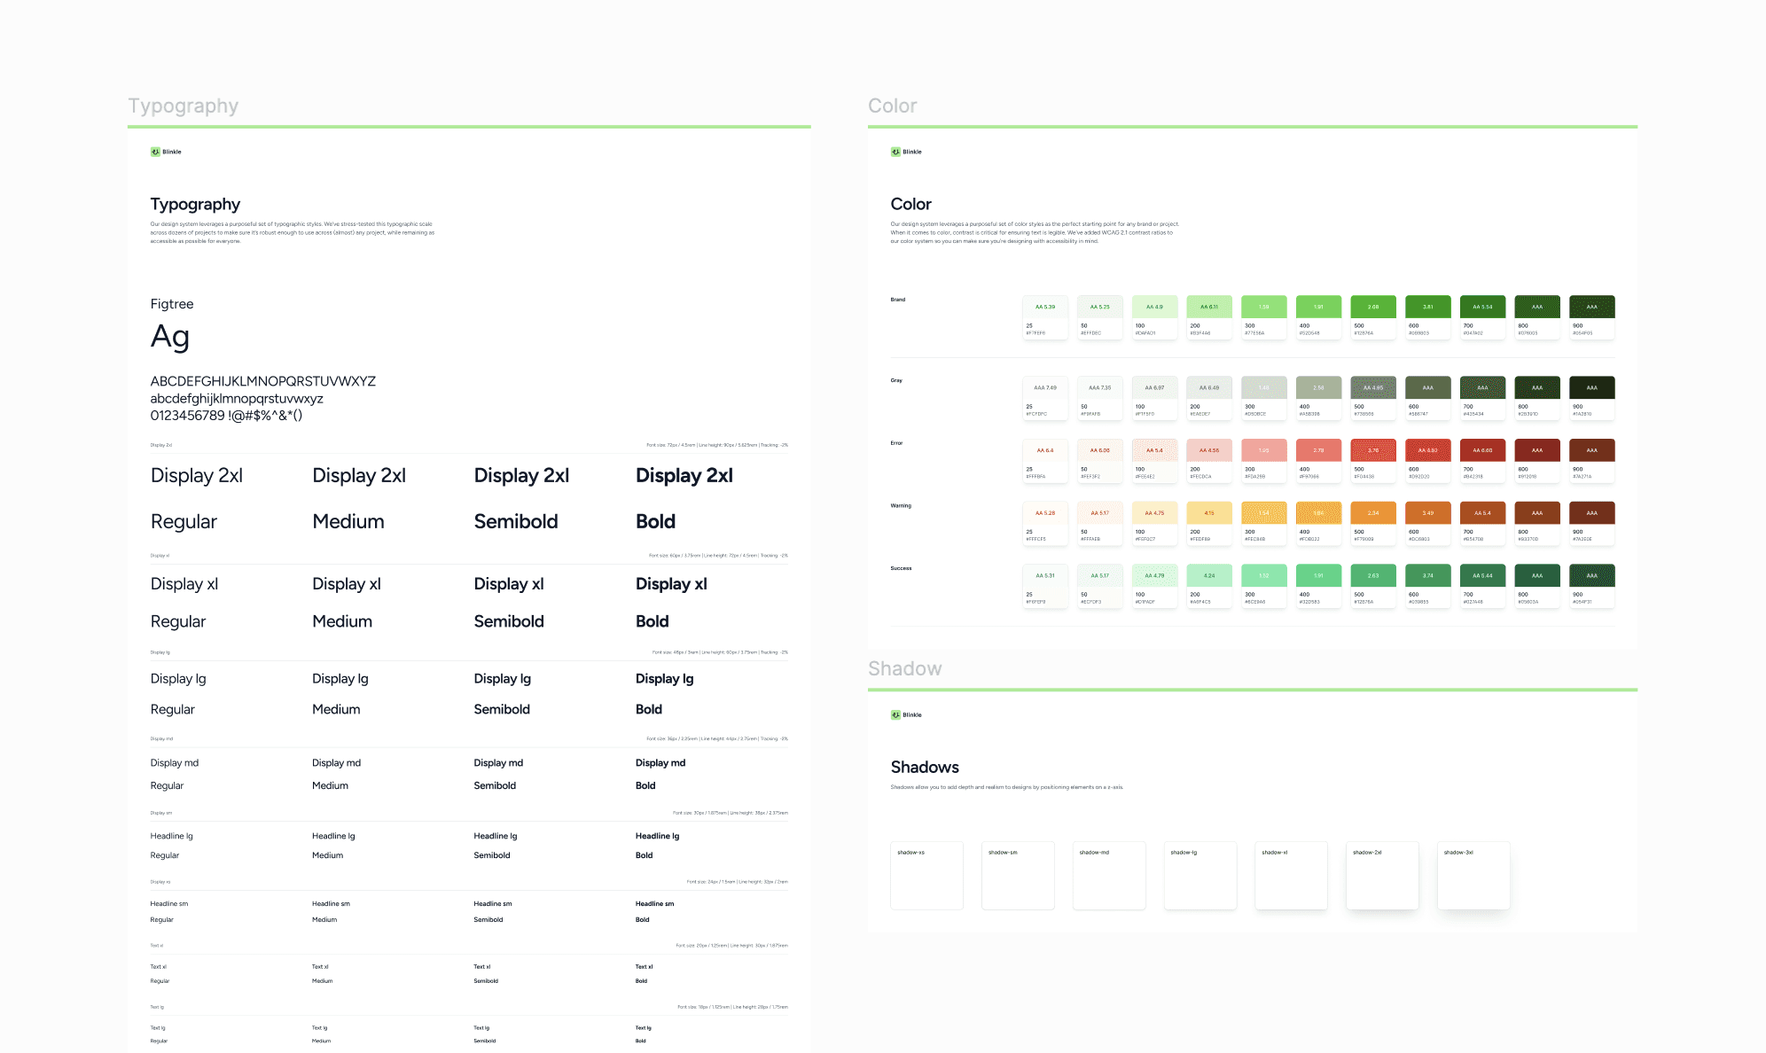Select the Color frame title label
1766x1053 pixels.
click(892, 106)
